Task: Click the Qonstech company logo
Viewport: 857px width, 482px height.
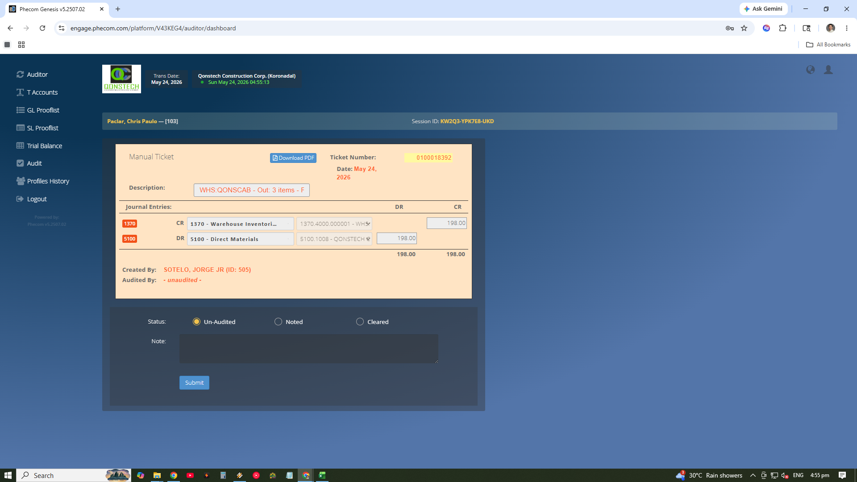Action: point(121,79)
